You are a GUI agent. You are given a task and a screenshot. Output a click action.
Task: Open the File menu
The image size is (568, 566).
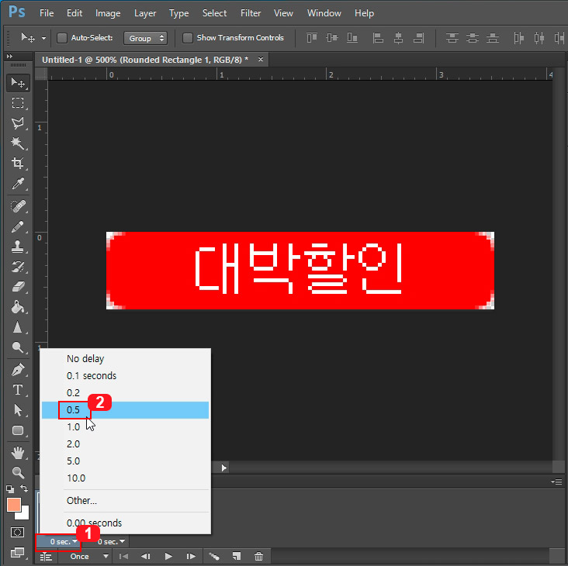tap(47, 13)
